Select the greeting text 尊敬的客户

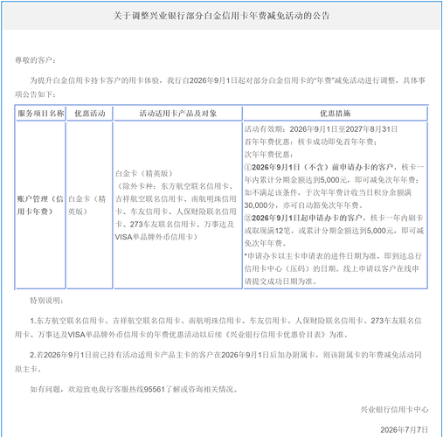click(35, 60)
